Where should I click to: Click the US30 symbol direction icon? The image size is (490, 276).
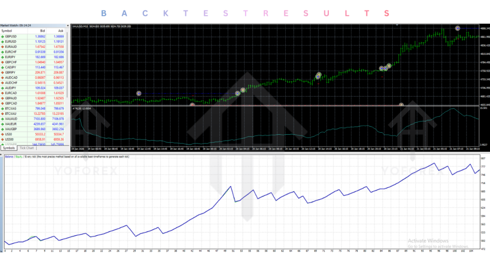pyautogui.click(x=3, y=134)
